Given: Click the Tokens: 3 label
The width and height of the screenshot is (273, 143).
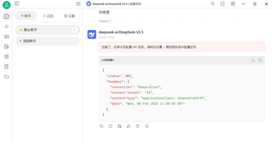Looking at the screenshot, I should (x=105, y=21).
